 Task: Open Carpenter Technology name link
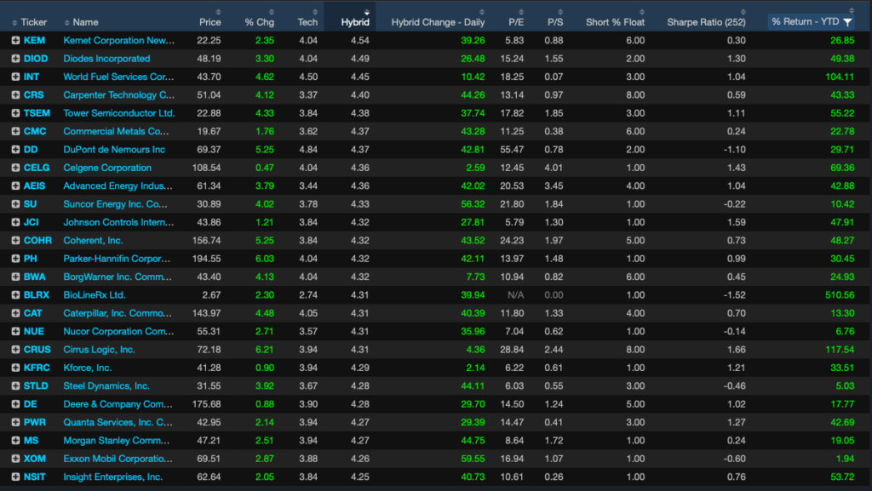[118, 95]
